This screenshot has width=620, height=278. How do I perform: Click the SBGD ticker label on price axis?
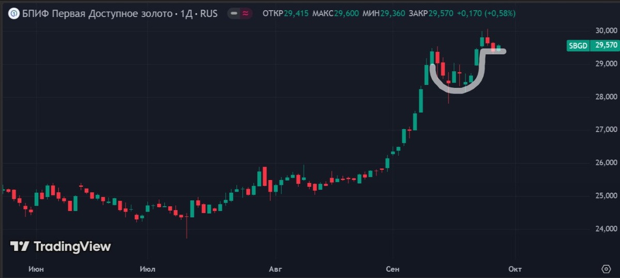[578, 45]
